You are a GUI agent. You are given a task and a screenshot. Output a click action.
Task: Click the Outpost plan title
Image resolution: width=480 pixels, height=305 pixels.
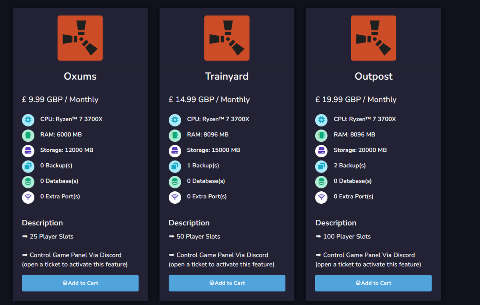click(374, 76)
